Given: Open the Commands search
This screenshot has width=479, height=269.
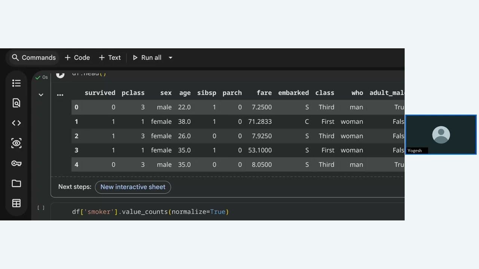Looking at the screenshot, I should (33, 58).
